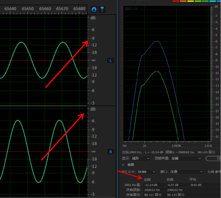Open the FFT 大小 16384 dropdown
This screenshot has width=221, height=198.
(146, 172)
